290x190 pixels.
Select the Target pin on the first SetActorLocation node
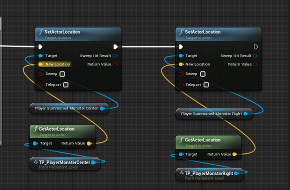pos(41,56)
